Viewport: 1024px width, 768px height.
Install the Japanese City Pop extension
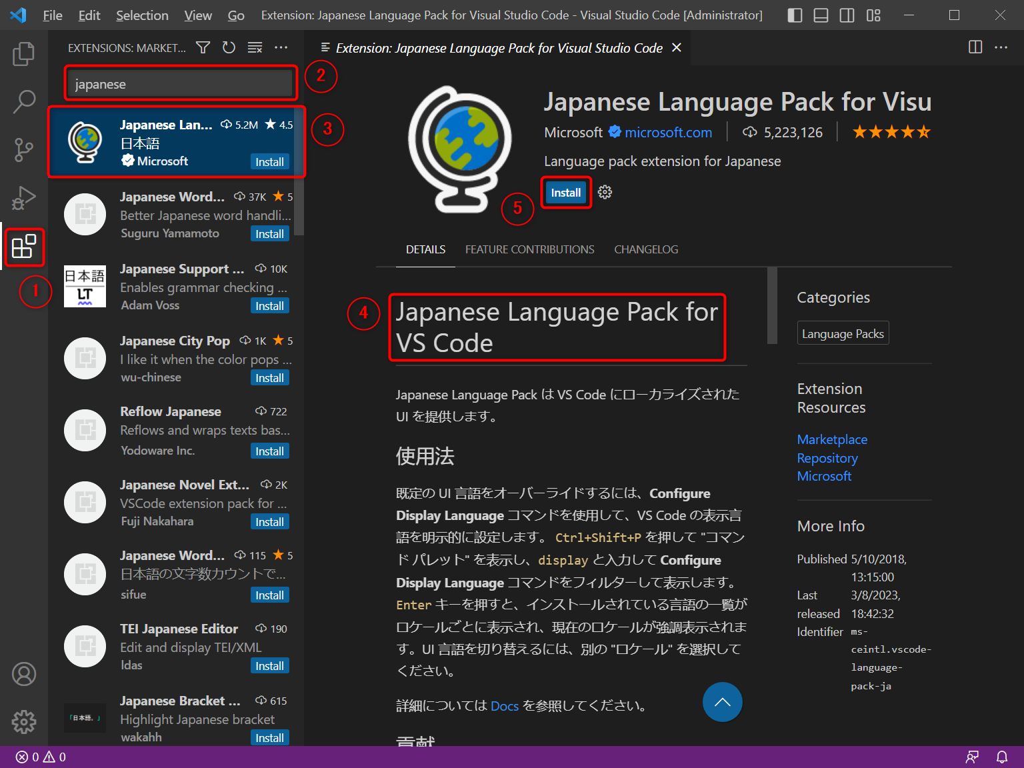[x=269, y=378]
